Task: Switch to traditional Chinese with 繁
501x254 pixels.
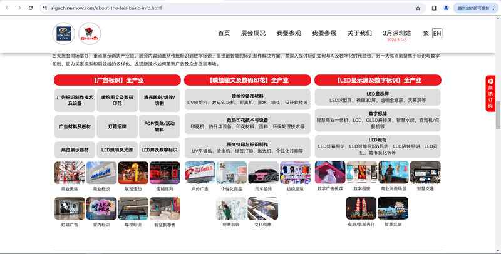Action: tap(426, 33)
